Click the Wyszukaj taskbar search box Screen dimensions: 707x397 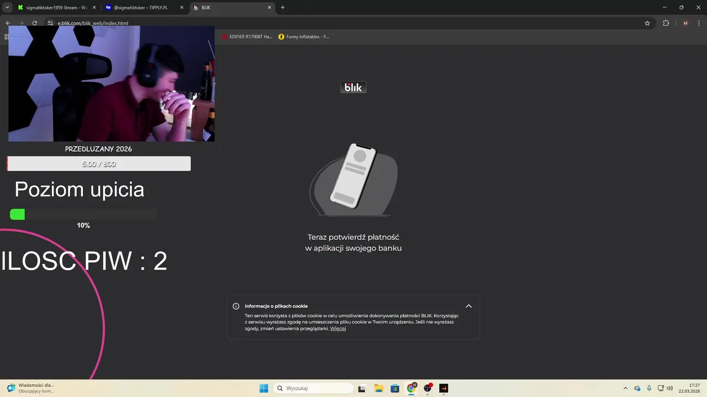click(x=314, y=388)
